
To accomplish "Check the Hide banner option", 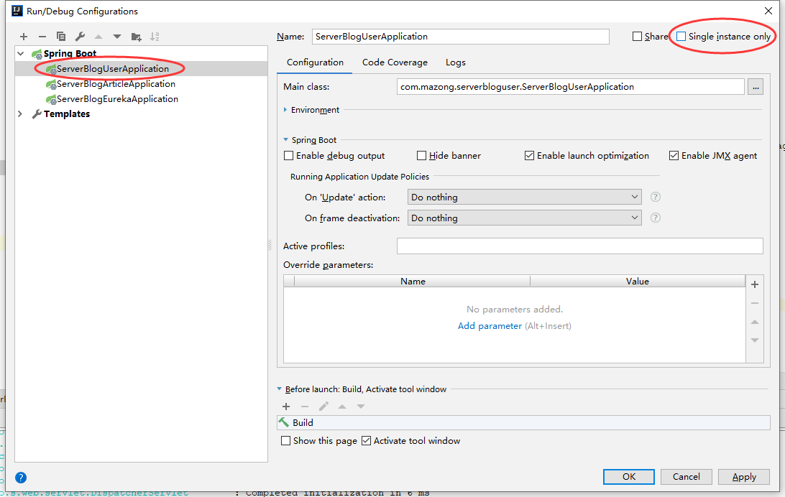I will (x=422, y=156).
